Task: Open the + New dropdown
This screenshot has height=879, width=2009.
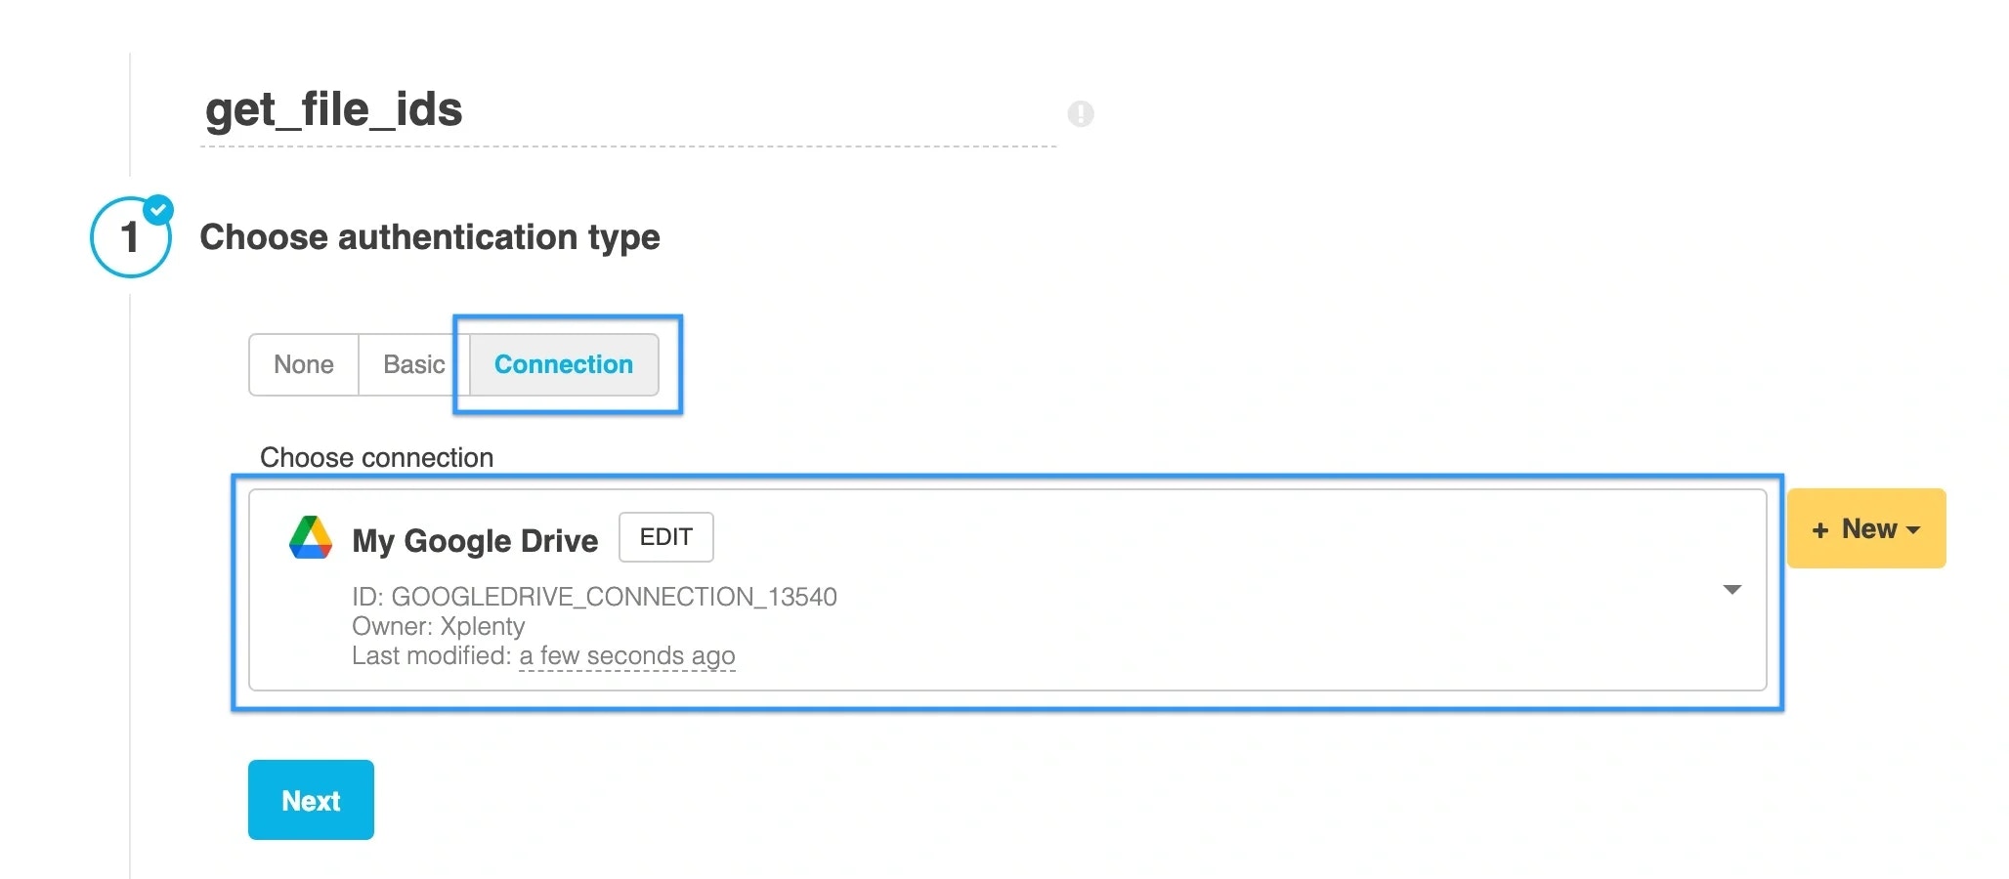Action: (1864, 528)
